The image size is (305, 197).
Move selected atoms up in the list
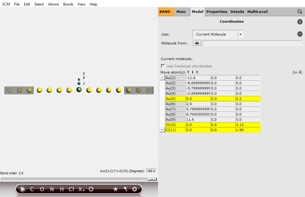(188, 72)
